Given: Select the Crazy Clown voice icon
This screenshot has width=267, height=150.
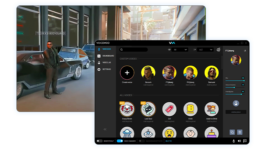Looking at the screenshot, I should click(127, 109).
